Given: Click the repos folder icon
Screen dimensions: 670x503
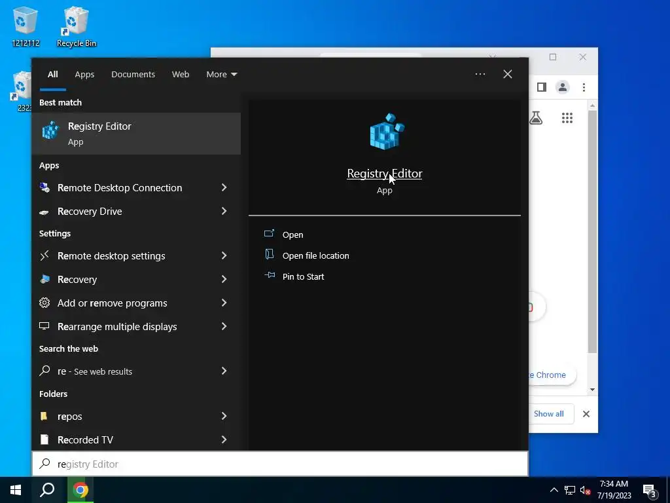Looking at the screenshot, I should tap(44, 416).
